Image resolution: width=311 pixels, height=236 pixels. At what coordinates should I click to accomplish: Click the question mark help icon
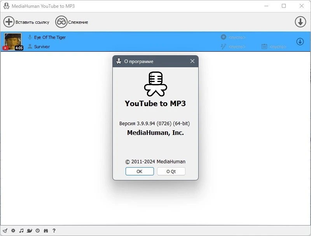tap(54, 231)
